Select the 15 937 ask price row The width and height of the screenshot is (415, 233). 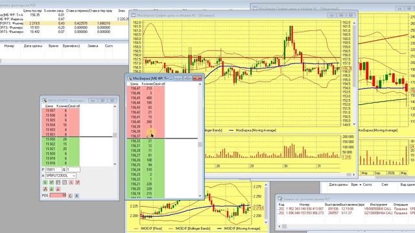click(x=60, y=111)
